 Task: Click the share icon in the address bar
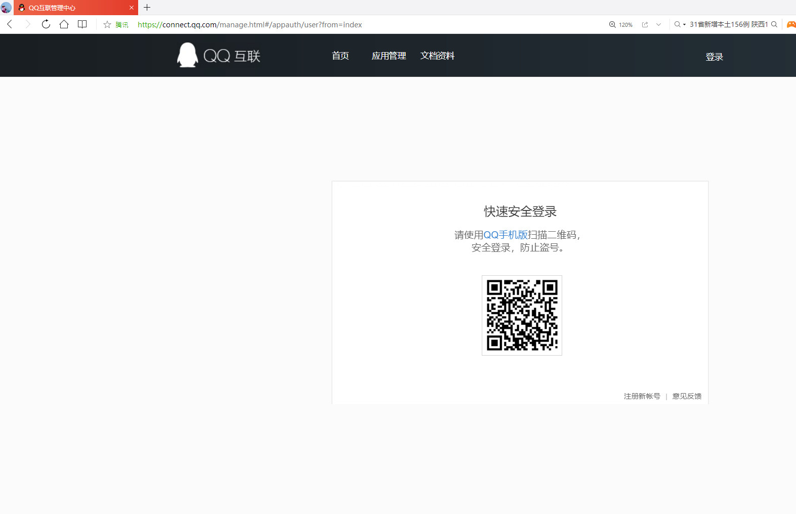coord(645,24)
